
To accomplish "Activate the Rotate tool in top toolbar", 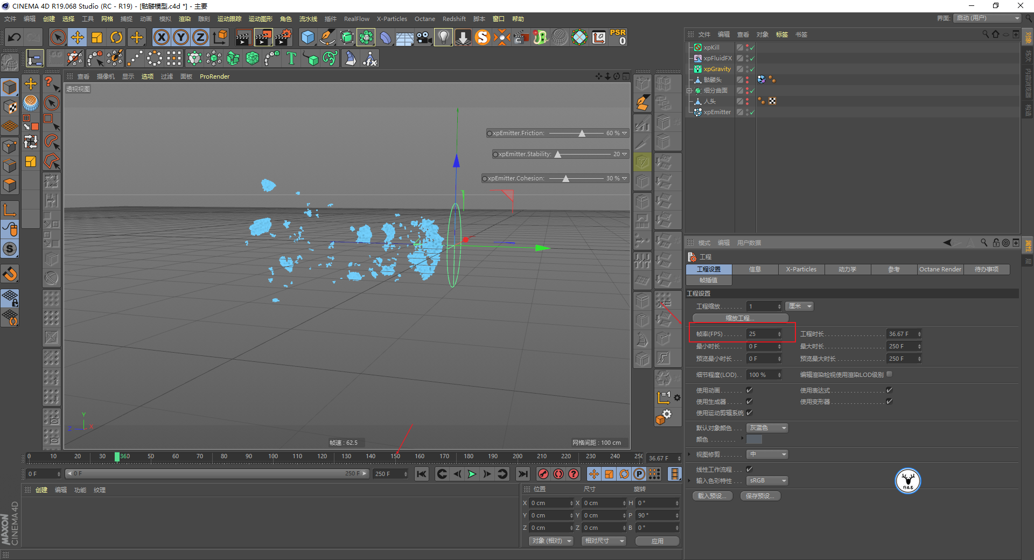I will (x=116, y=37).
